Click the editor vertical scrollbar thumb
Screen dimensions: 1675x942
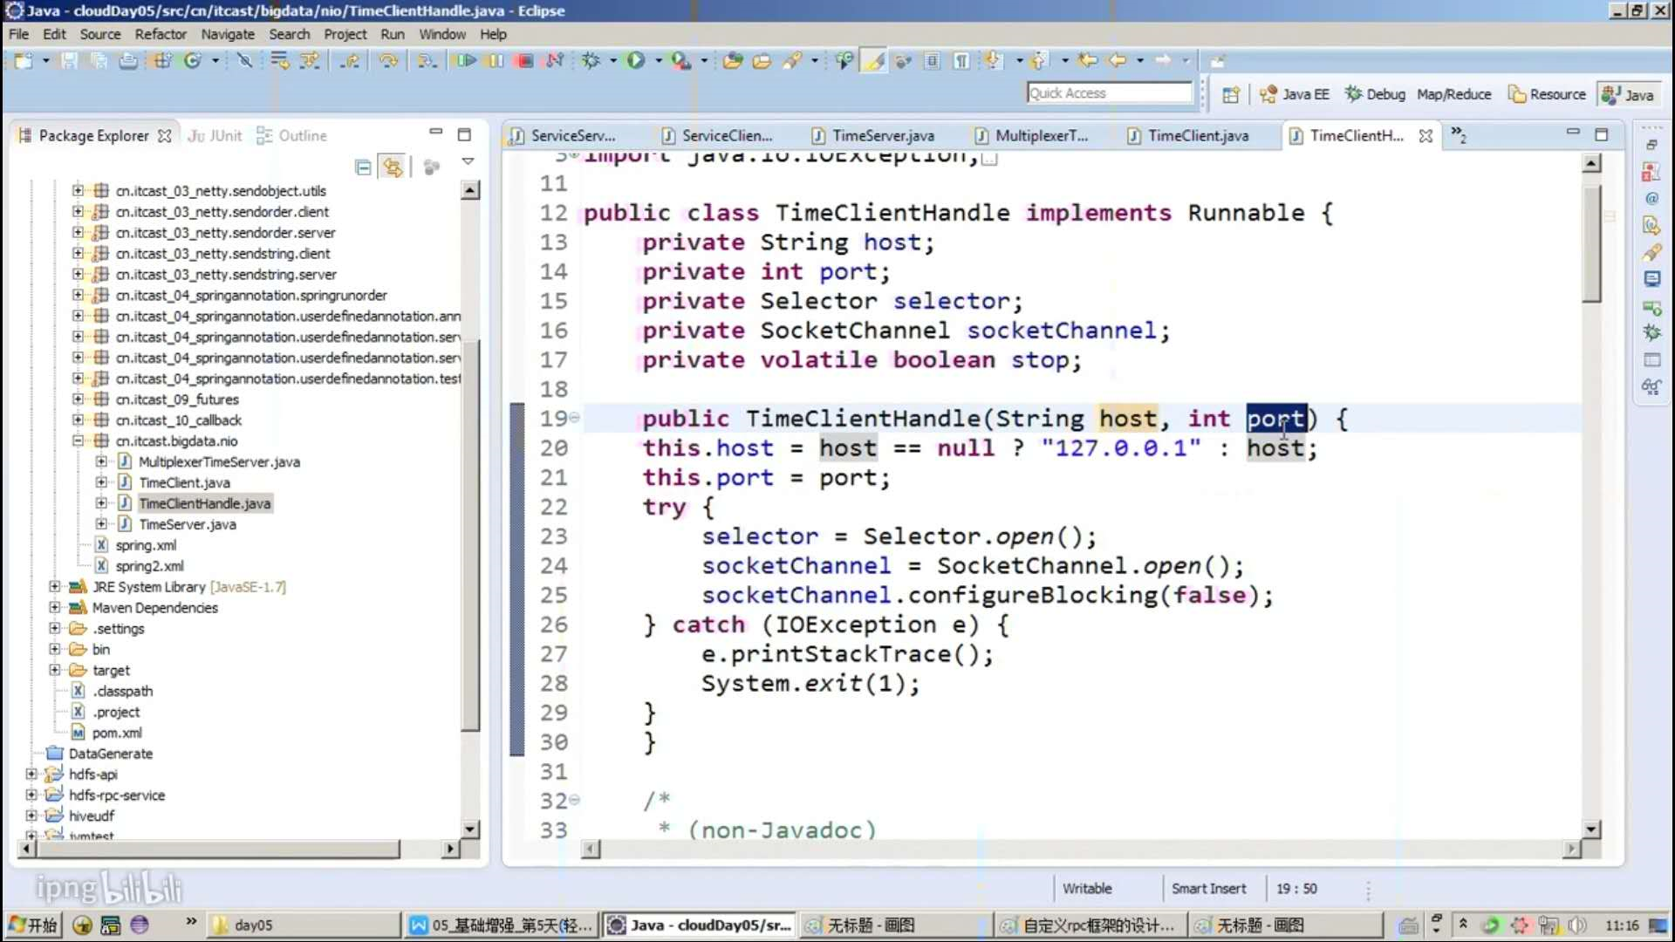click(x=1591, y=244)
